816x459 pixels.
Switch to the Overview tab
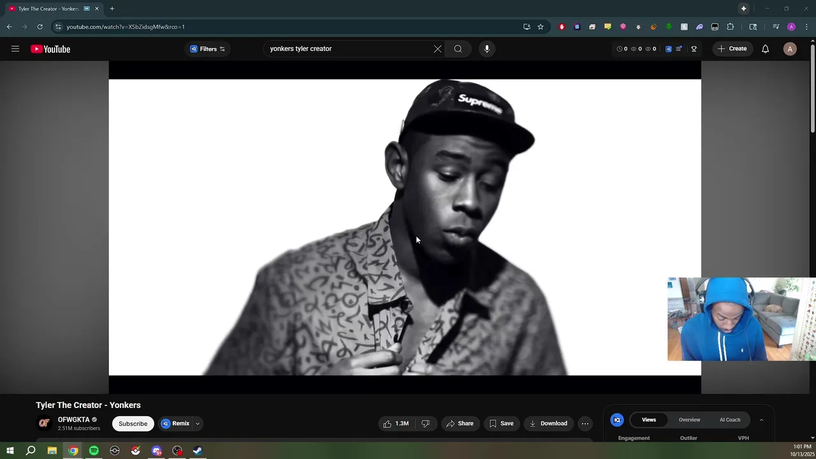(x=689, y=420)
